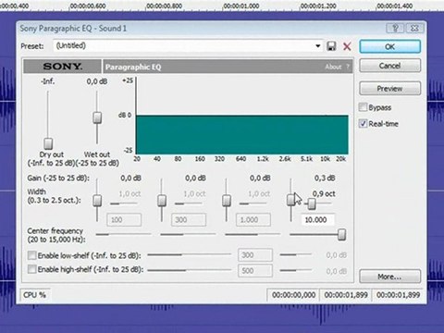Viewport: 444px width, 333px height.
Task: Click the teal EQ frequency response graph
Action: coord(242,134)
